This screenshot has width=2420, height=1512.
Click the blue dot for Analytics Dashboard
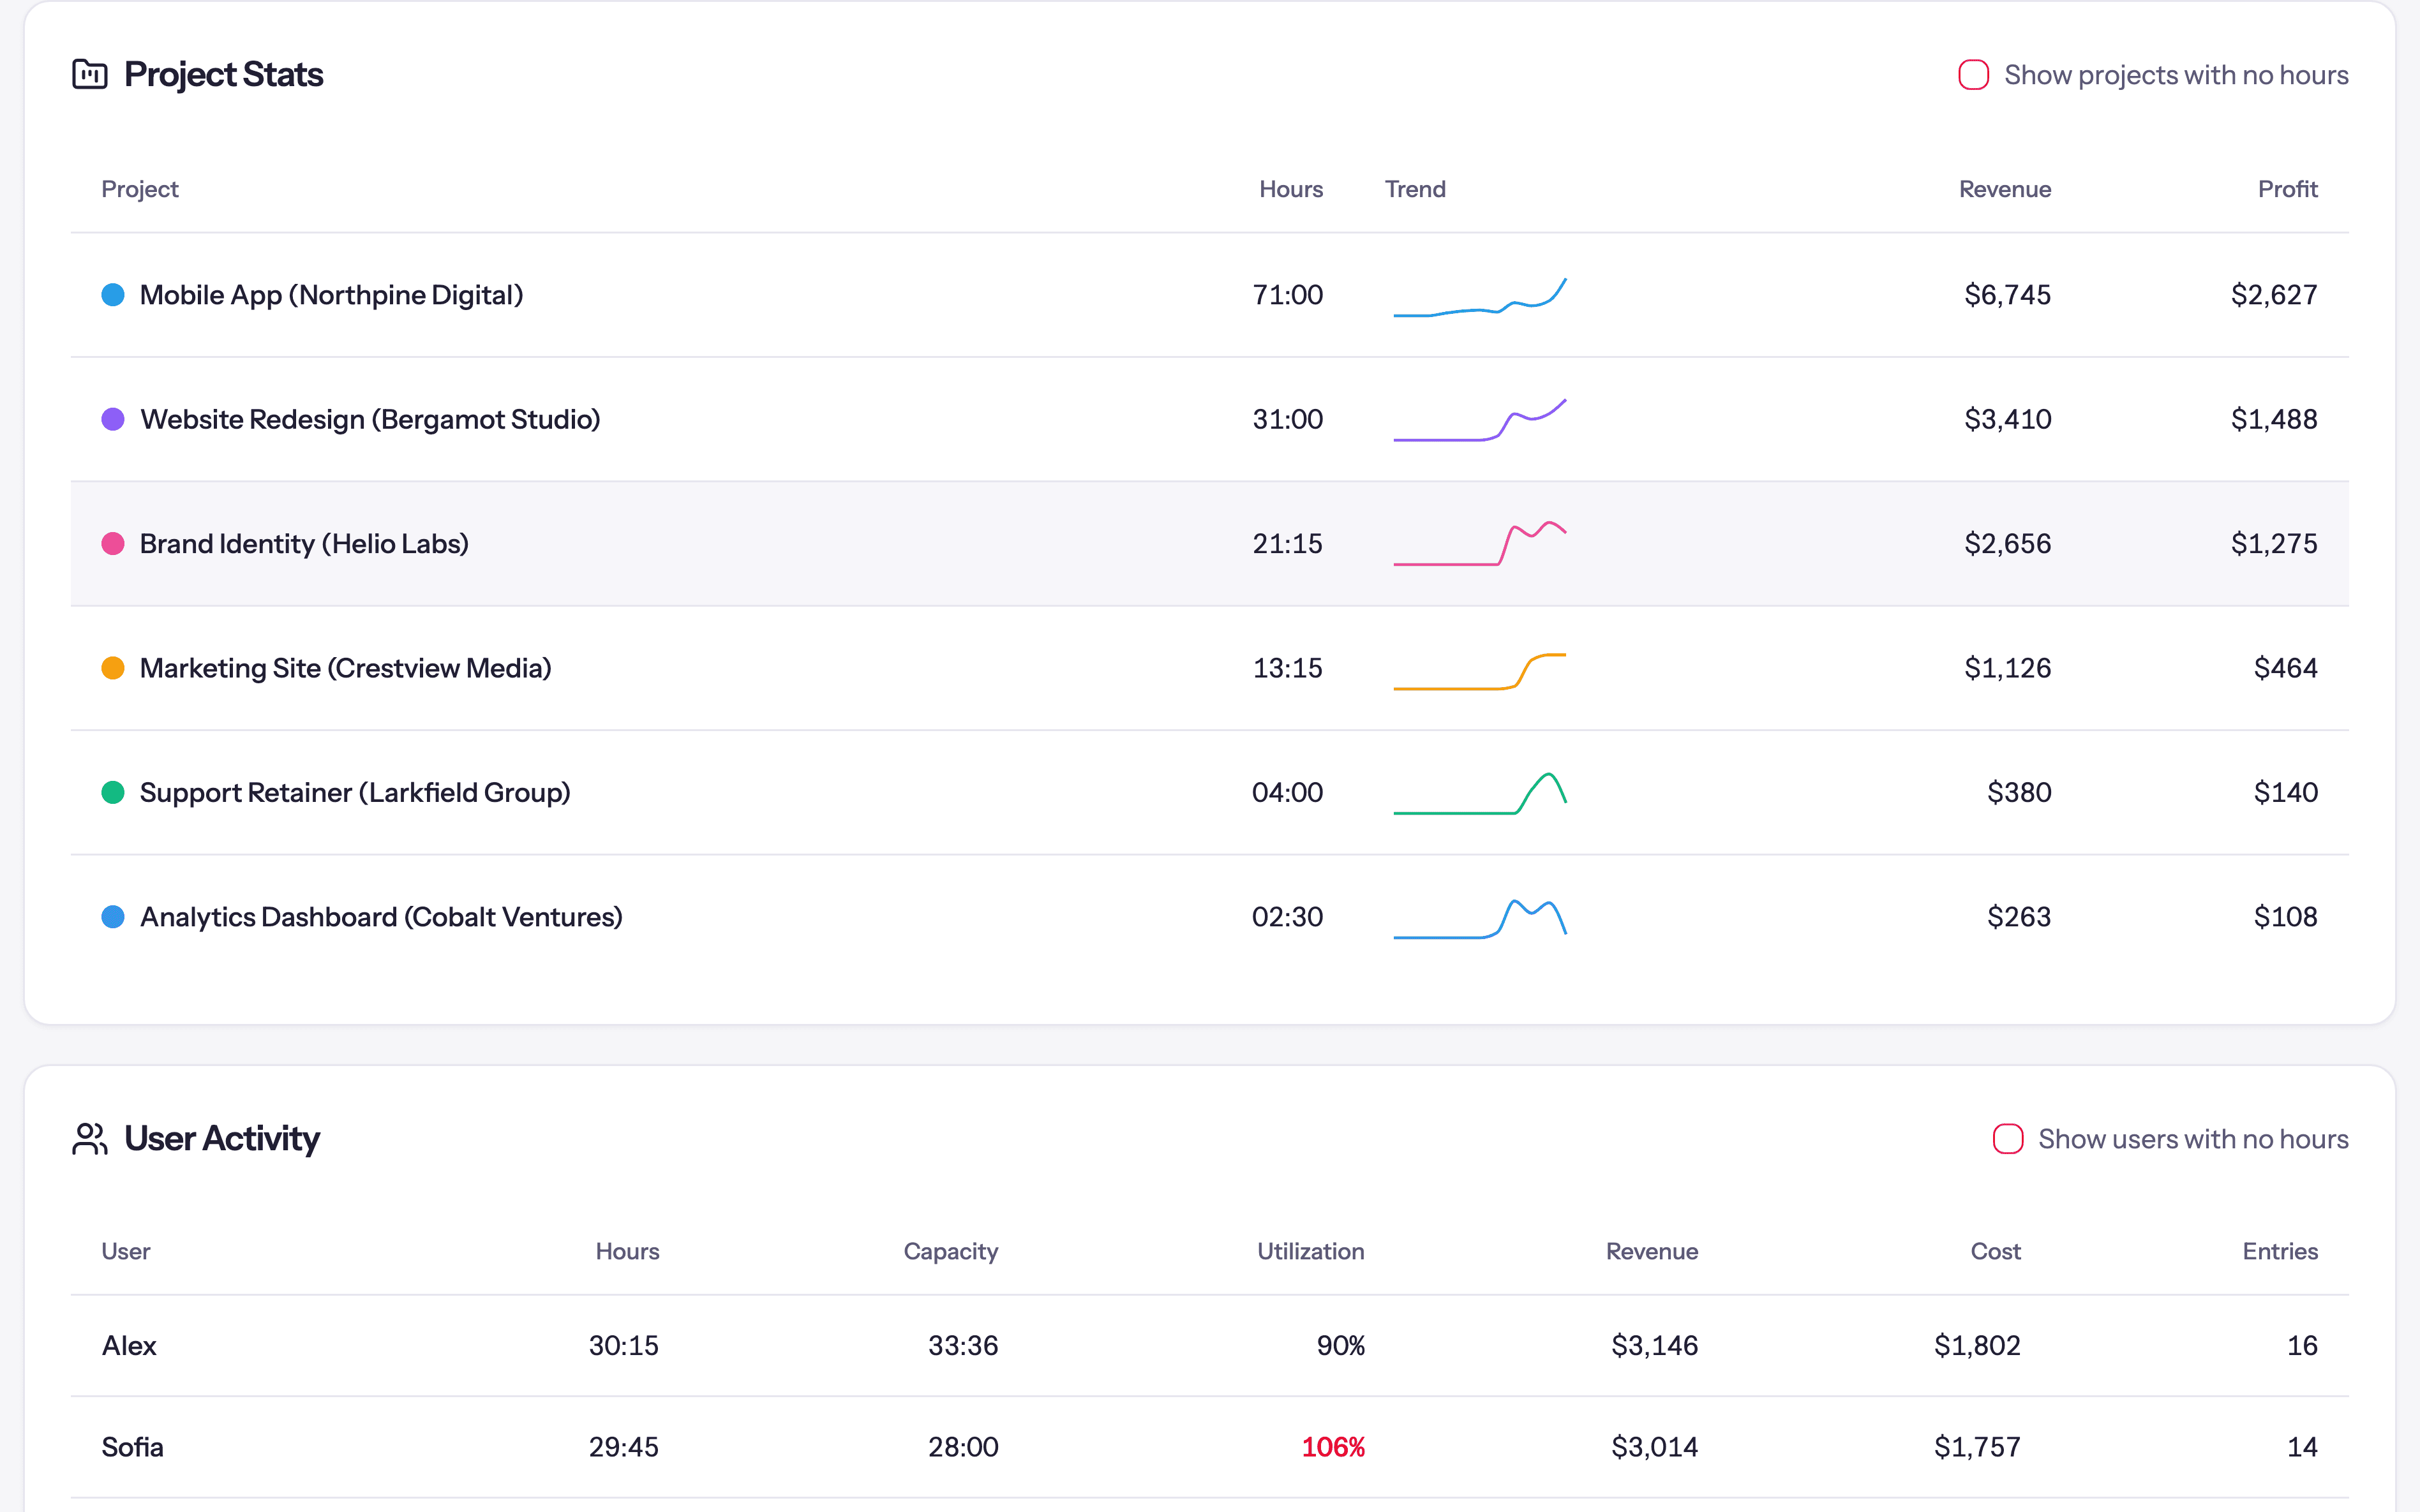(113, 917)
